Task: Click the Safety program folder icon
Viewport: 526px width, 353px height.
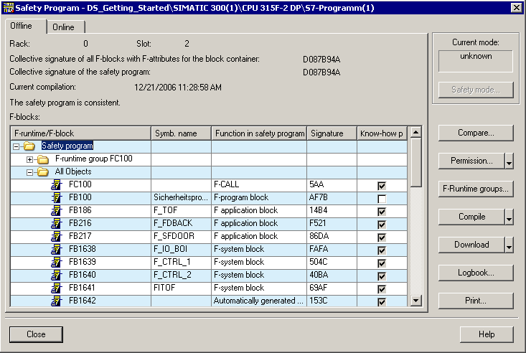Action: click(29, 146)
